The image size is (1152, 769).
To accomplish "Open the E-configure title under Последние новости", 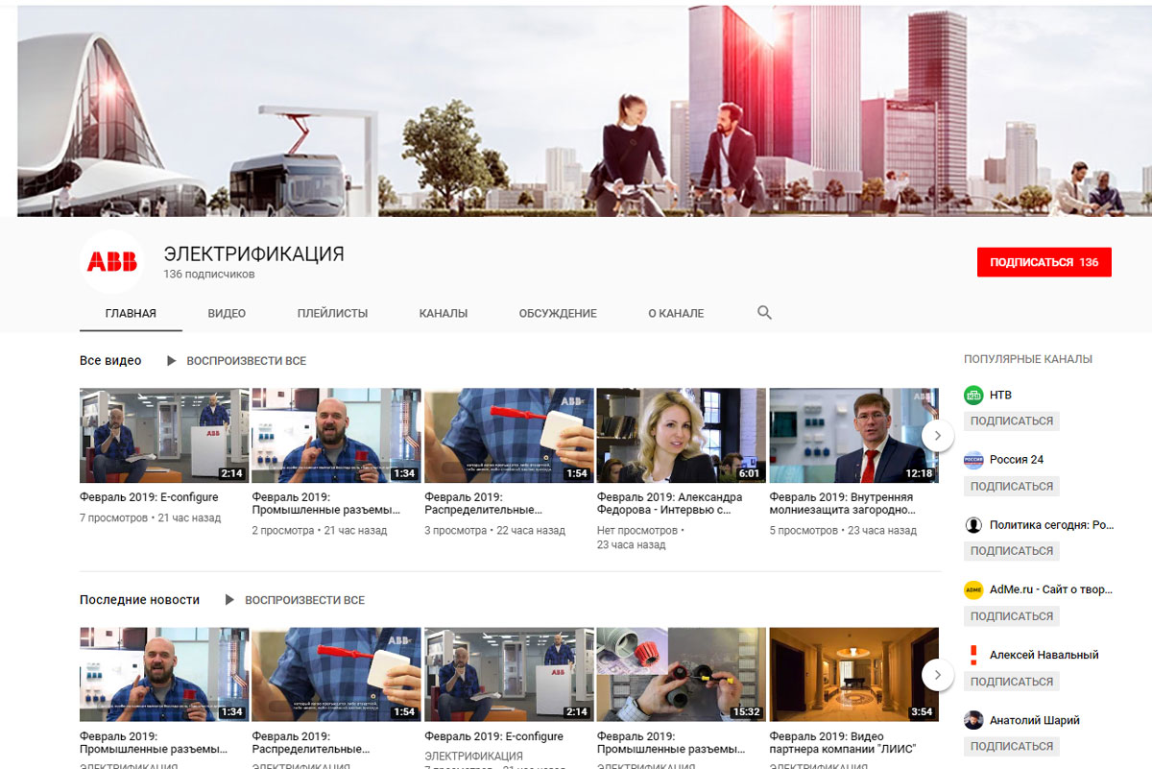I will (x=493, y=736).
